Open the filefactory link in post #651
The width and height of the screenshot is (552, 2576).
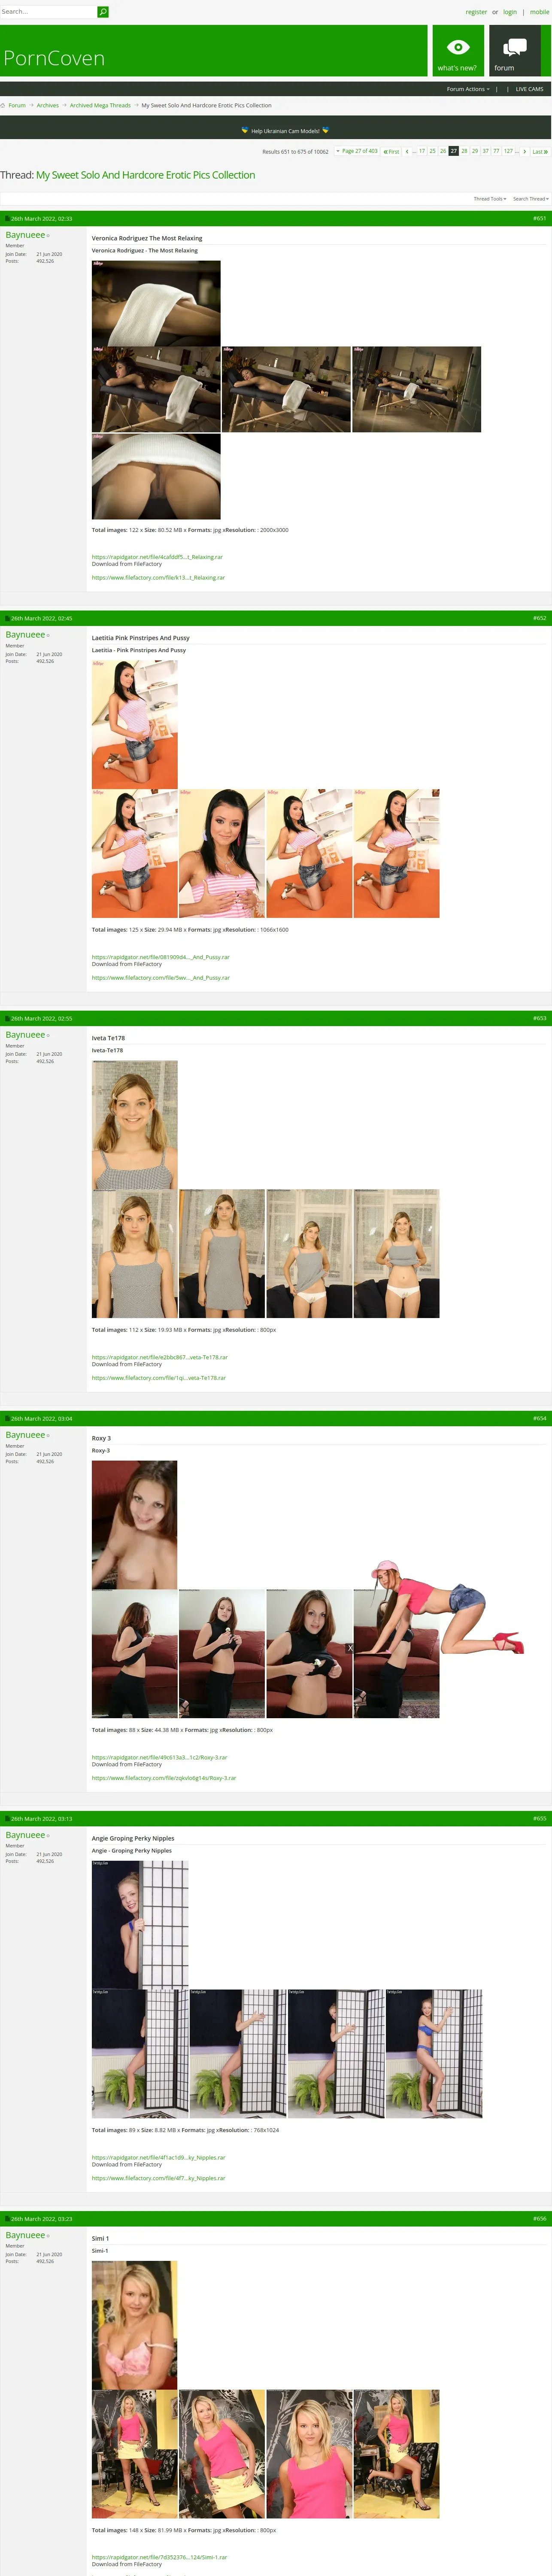click(158, 577)
